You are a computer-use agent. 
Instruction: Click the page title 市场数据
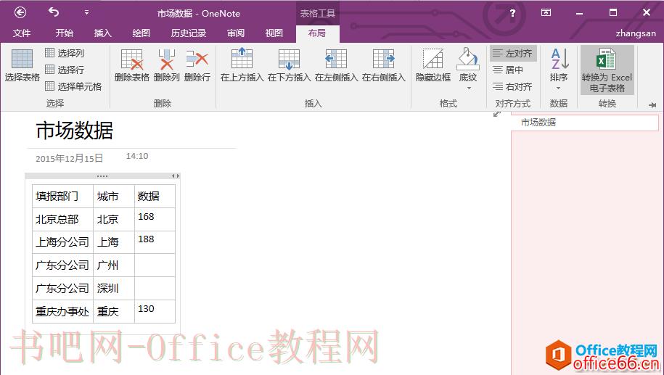tap(75, 130)
